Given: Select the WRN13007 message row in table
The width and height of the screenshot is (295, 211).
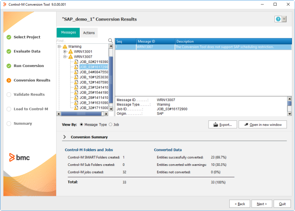Looking at the screenshot, I should pyautogui.click(x=203, y=47).
